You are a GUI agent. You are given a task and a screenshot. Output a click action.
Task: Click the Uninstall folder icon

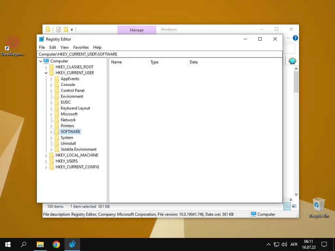pos(57,143)
